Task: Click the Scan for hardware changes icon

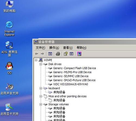Action: pyautogui.click(x=79, y=54)
